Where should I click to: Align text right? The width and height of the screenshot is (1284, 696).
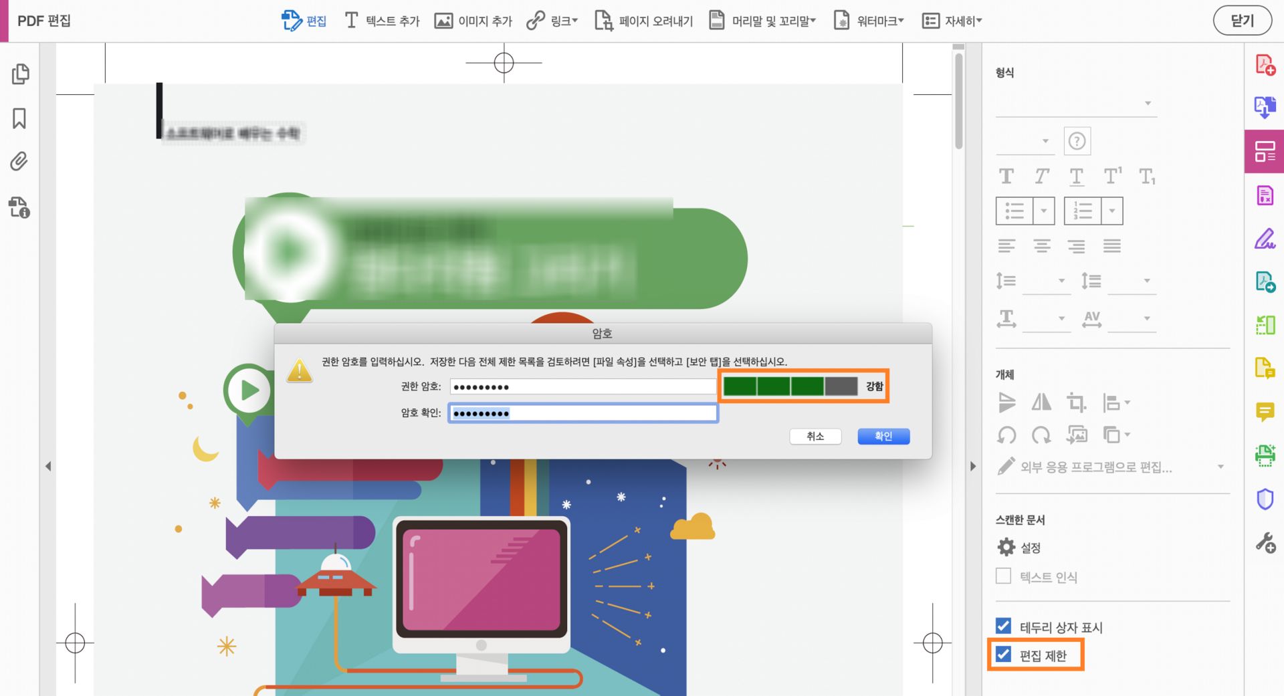coord(1076,246)
